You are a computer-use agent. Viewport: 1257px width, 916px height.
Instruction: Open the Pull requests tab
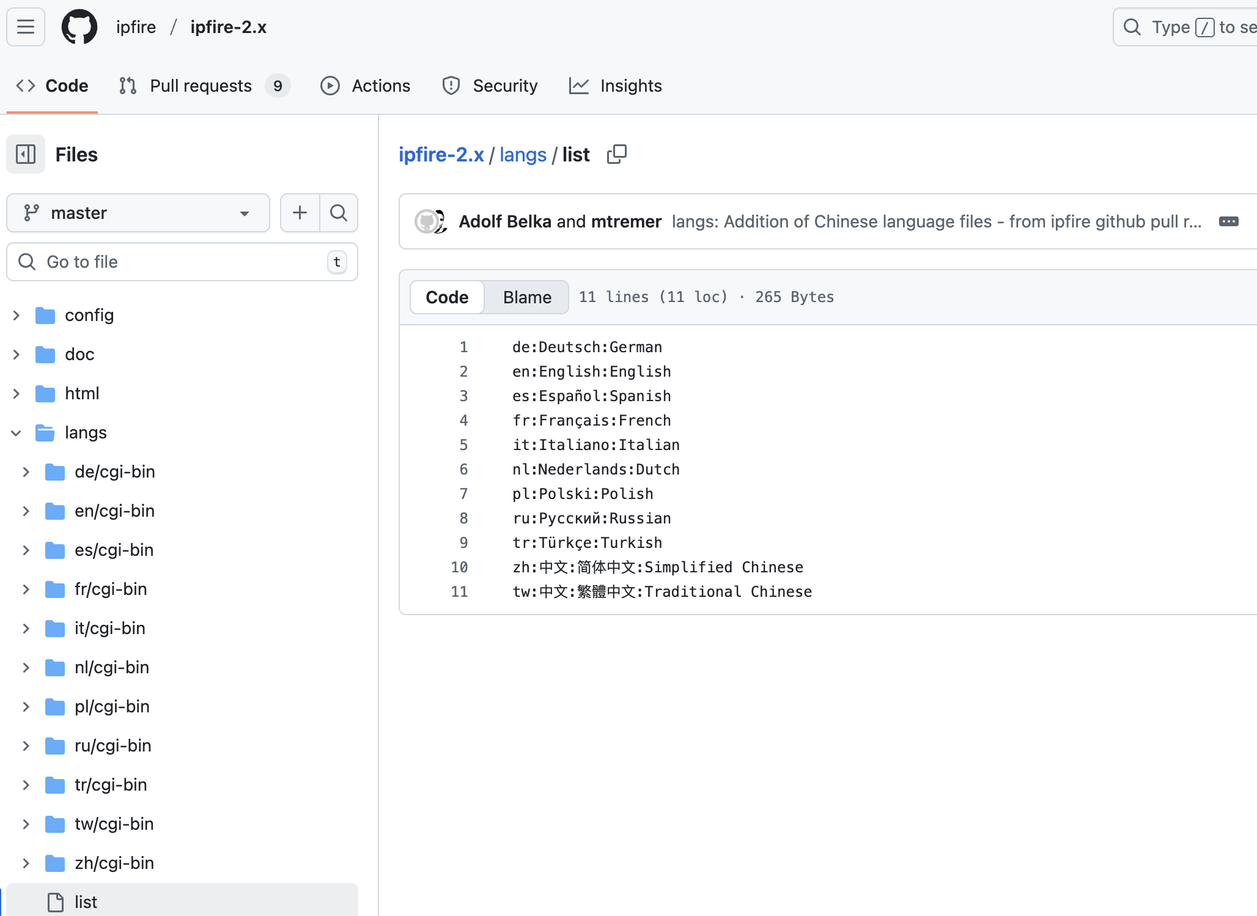tap(201, 86)
